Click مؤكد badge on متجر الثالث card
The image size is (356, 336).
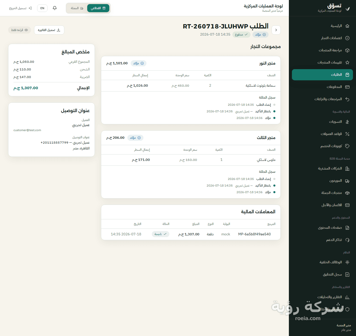(x=136, y=138)
